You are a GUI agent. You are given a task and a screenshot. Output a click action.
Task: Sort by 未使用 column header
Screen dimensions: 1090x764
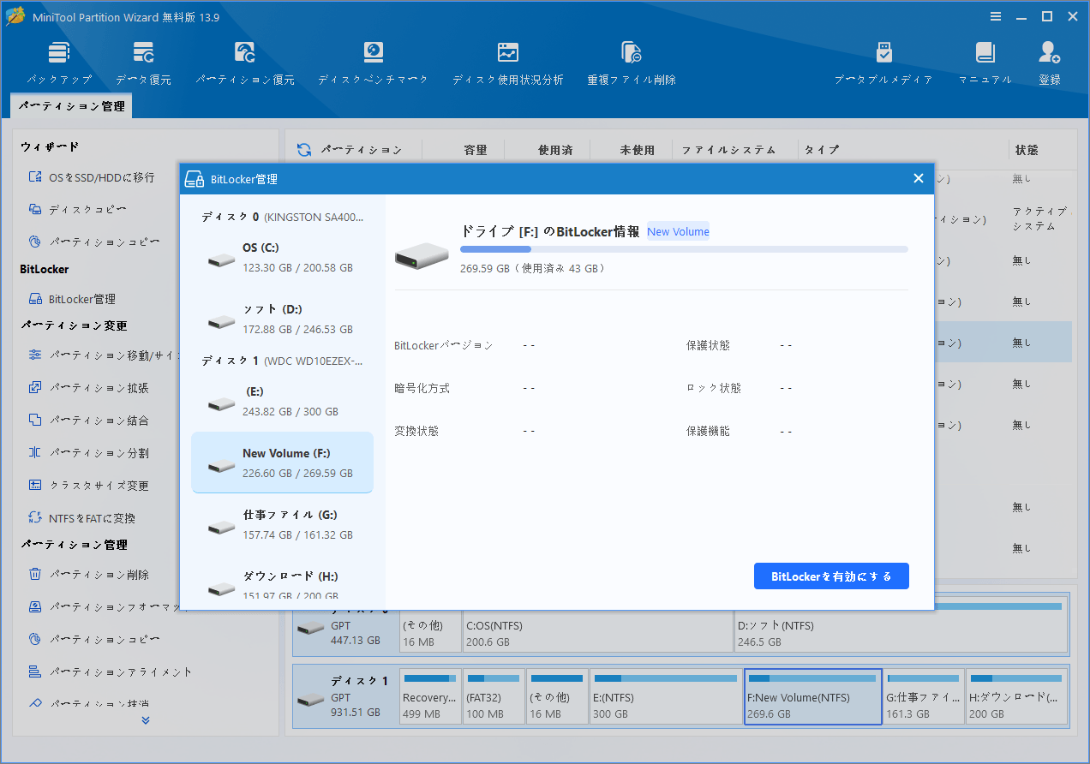[638, 150]
